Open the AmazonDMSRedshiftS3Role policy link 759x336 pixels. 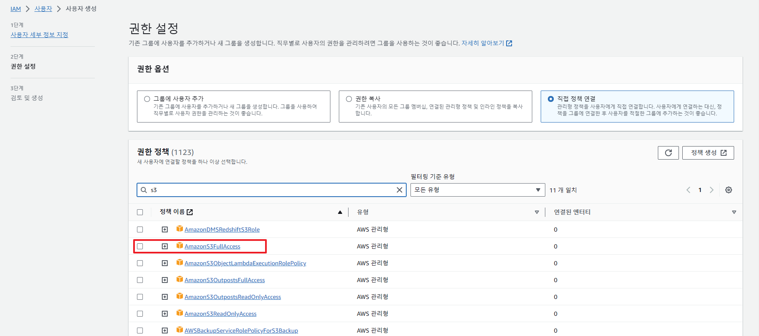[x=222, y=229]
